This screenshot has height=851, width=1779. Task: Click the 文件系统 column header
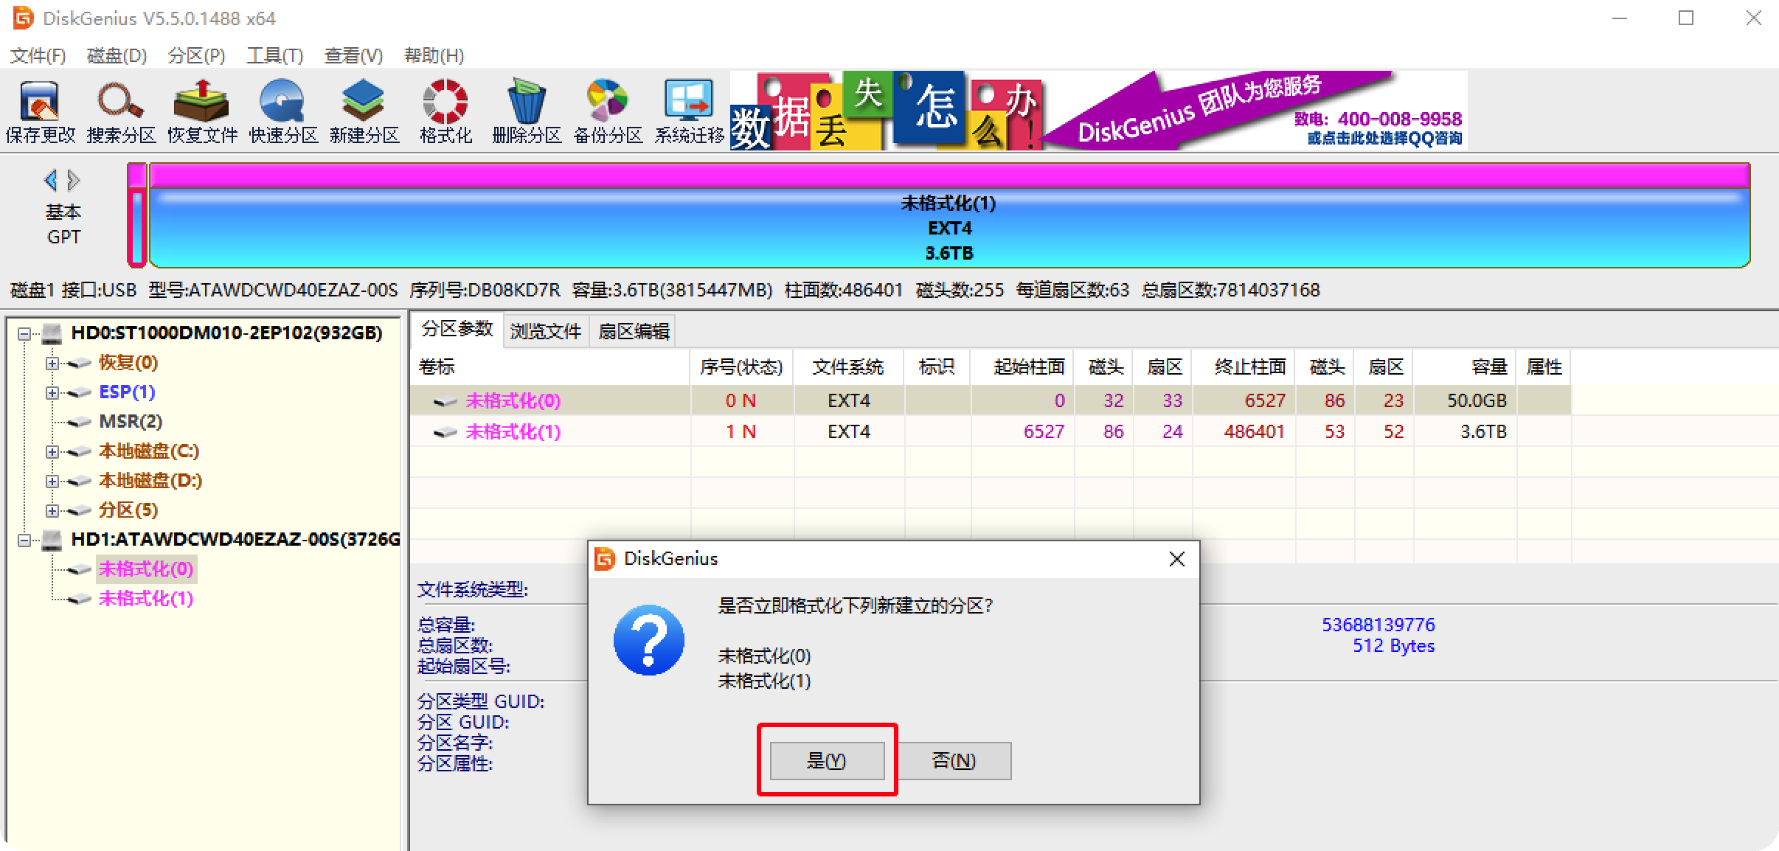(x=848, y=367)
